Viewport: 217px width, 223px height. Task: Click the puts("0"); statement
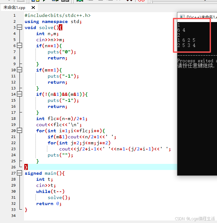point(62,52)
